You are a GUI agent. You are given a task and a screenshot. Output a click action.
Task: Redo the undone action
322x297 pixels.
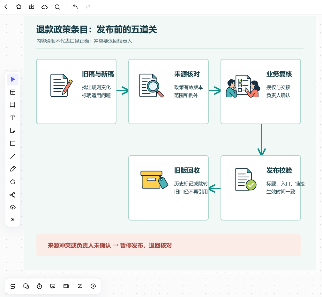click(88, 7)
